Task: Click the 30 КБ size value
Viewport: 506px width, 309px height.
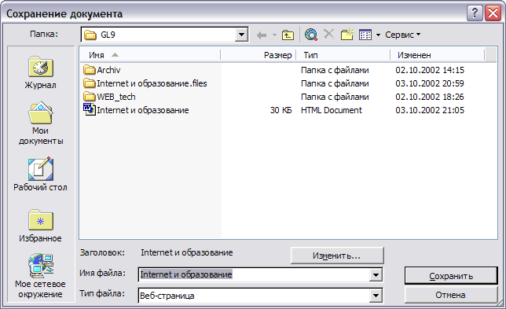Action: (280, 110)
